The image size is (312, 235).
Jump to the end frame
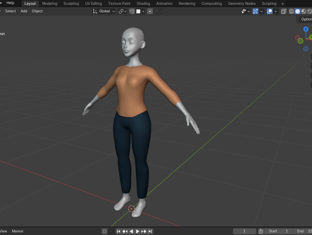click(x=150, y=231)
